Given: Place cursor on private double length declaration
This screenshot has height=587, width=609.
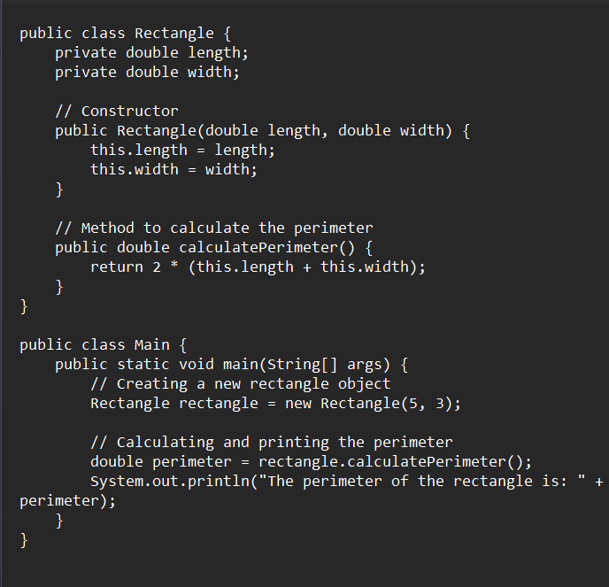Looking at the screenshot, I should click(x=151, y=53).
